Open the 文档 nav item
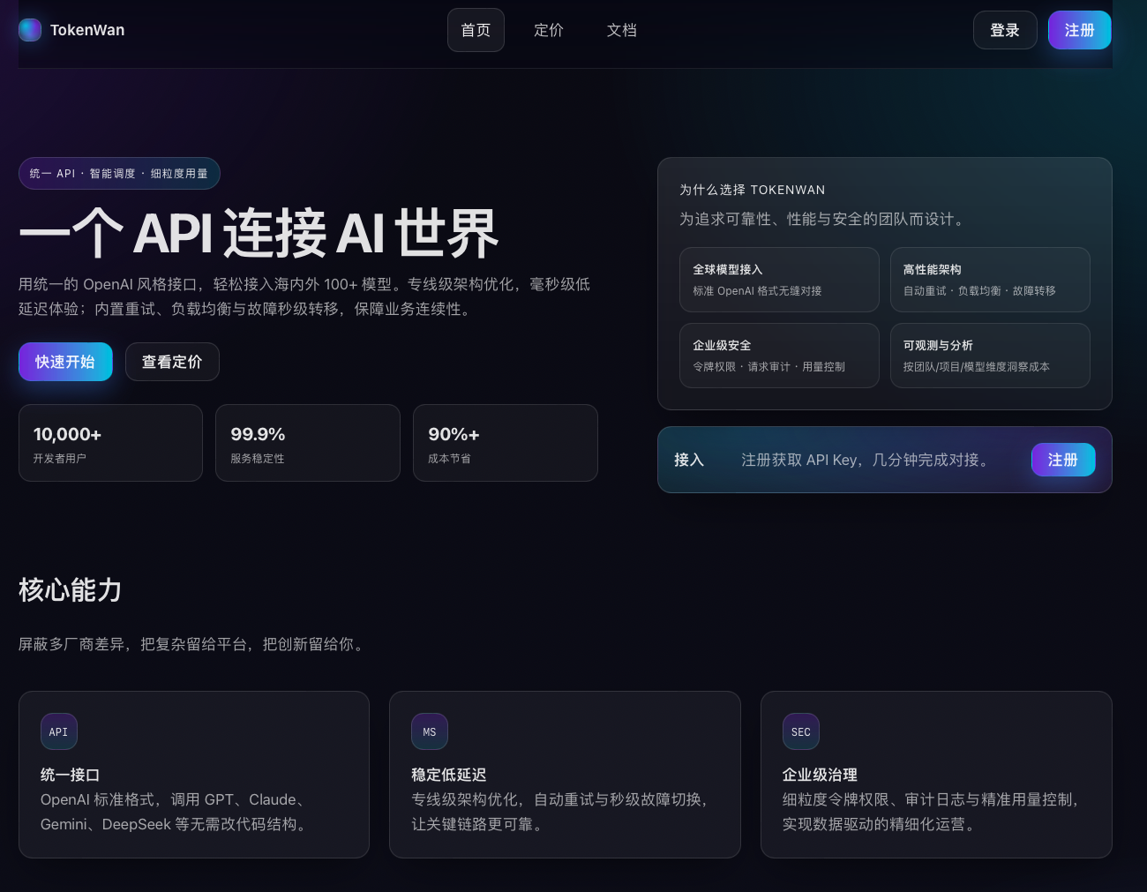This screenshot has height=892, width=1147. (x=622, y=30)
